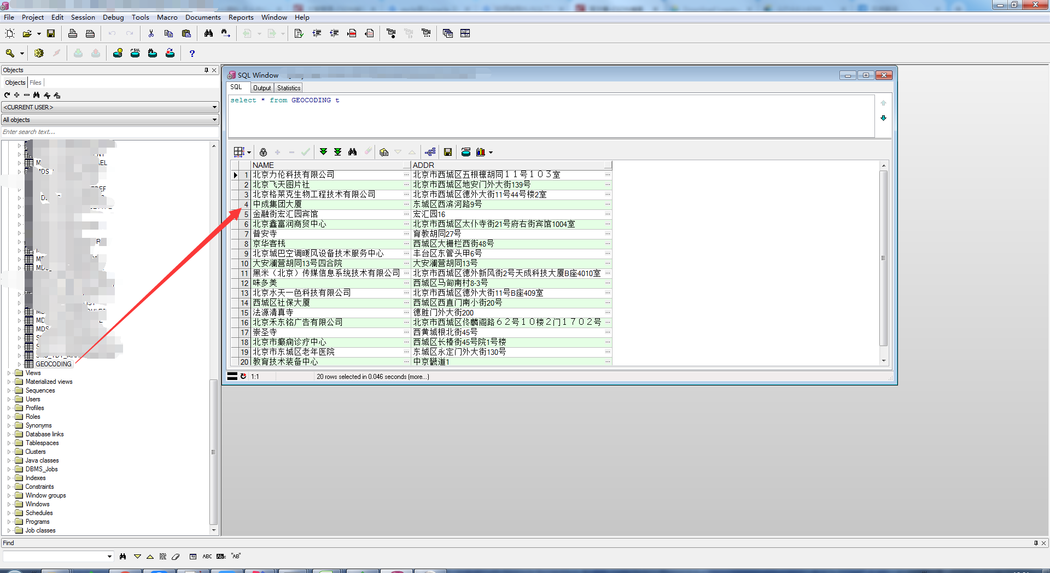This screenshot has height=573, width=1050.
Task: Click the Fetch next page green arrow
Action: click(323, 152)
